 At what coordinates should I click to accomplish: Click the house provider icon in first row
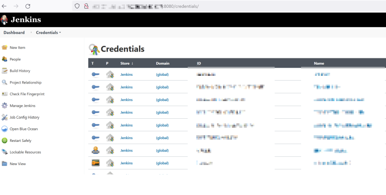110,74
